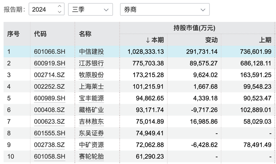Click the 牧原股份 stock name link
This screenshot has width=276, height=164.
pos(91,75)
